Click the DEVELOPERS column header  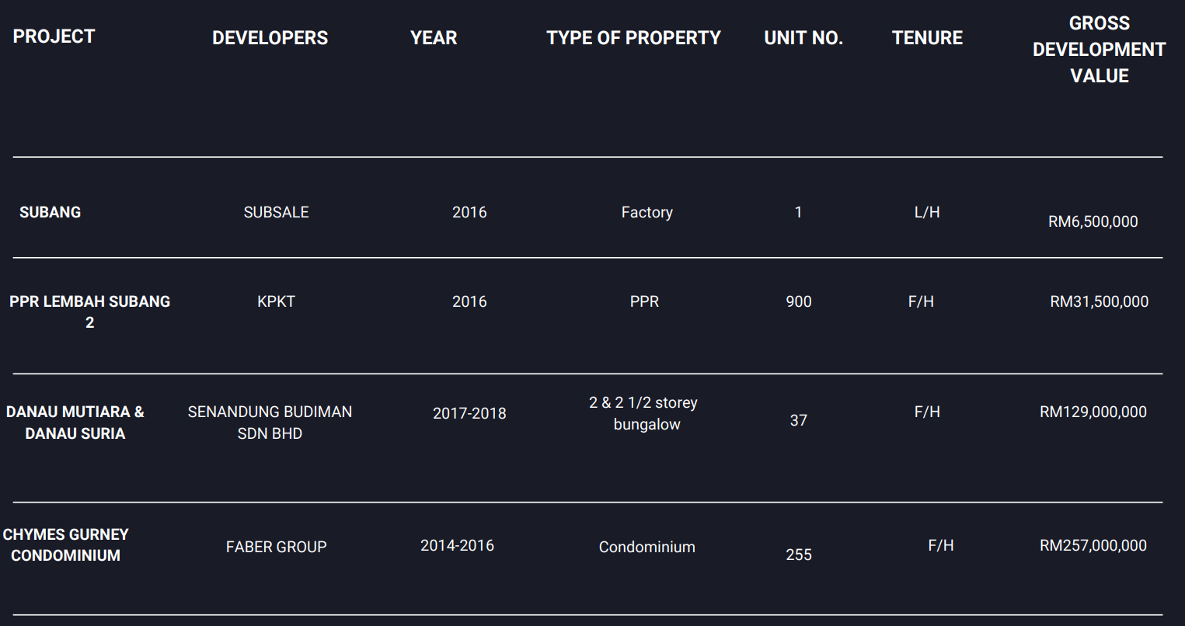270,38
